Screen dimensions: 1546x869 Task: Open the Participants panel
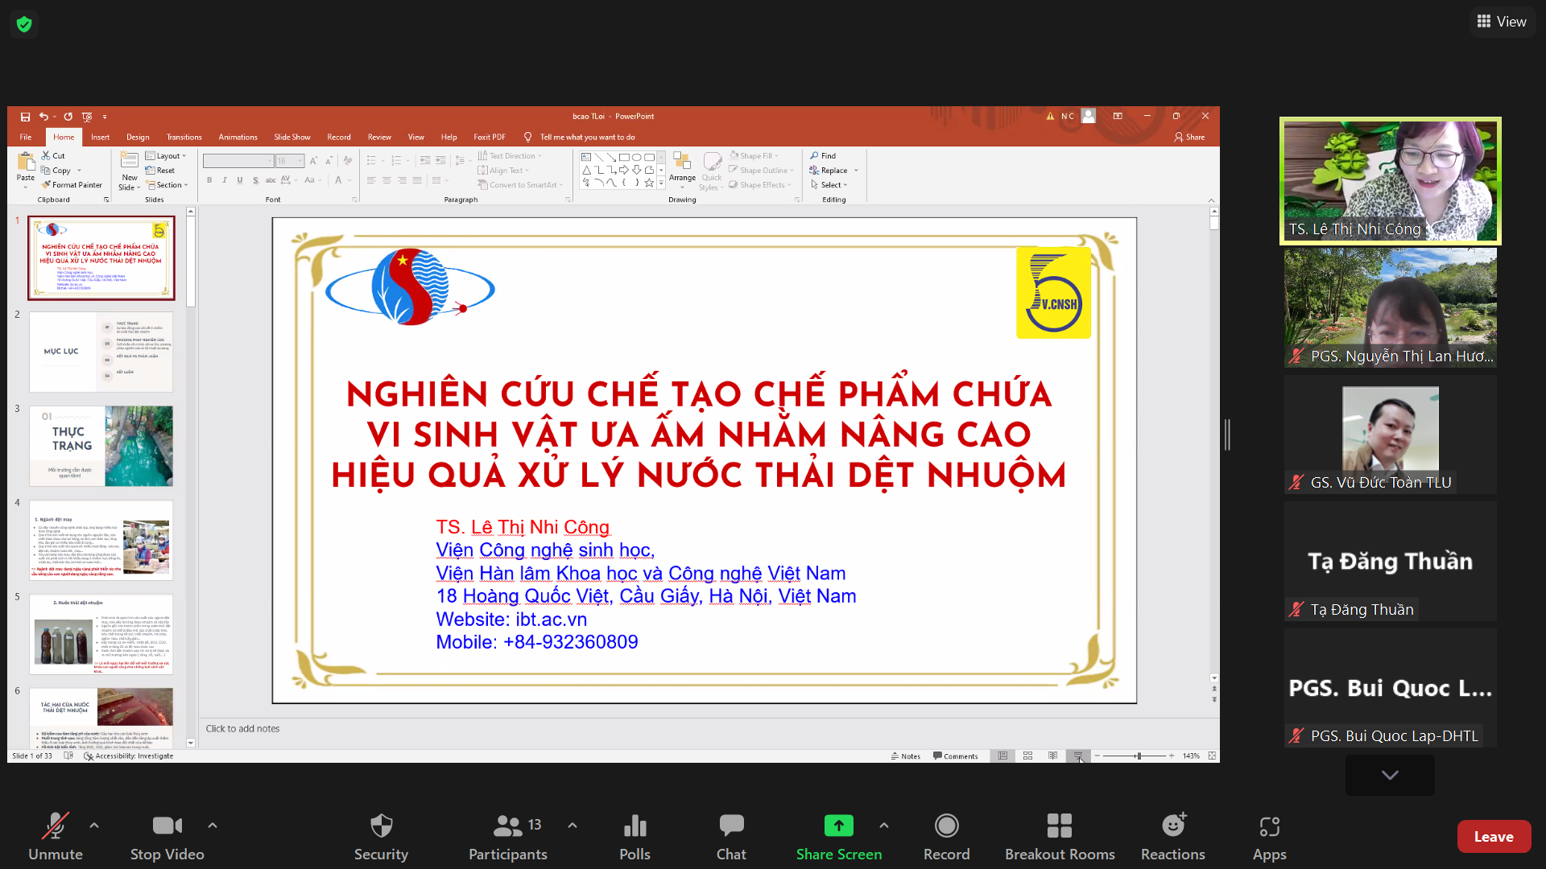(x=507, y=826)
